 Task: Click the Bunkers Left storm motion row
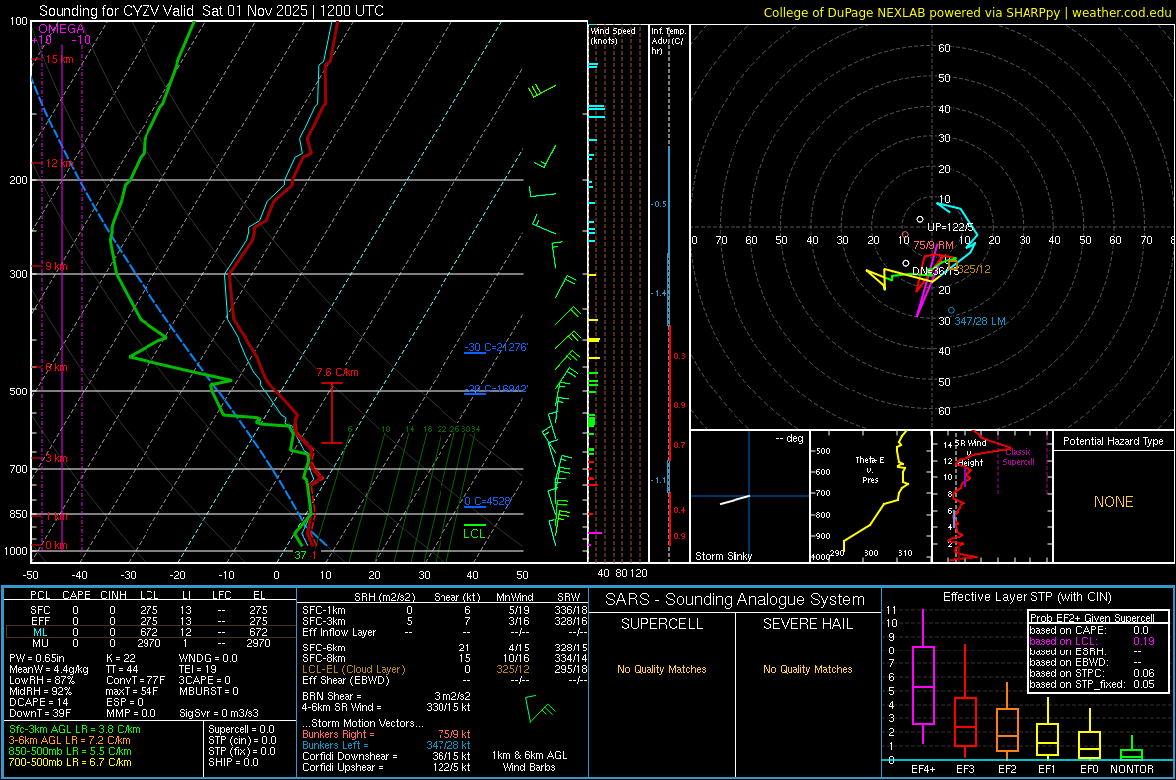coord(387,745)
